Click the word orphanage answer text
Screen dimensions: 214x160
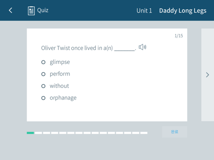63,98
